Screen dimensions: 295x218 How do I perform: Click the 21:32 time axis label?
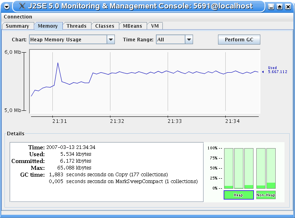(x=117, y=121)
